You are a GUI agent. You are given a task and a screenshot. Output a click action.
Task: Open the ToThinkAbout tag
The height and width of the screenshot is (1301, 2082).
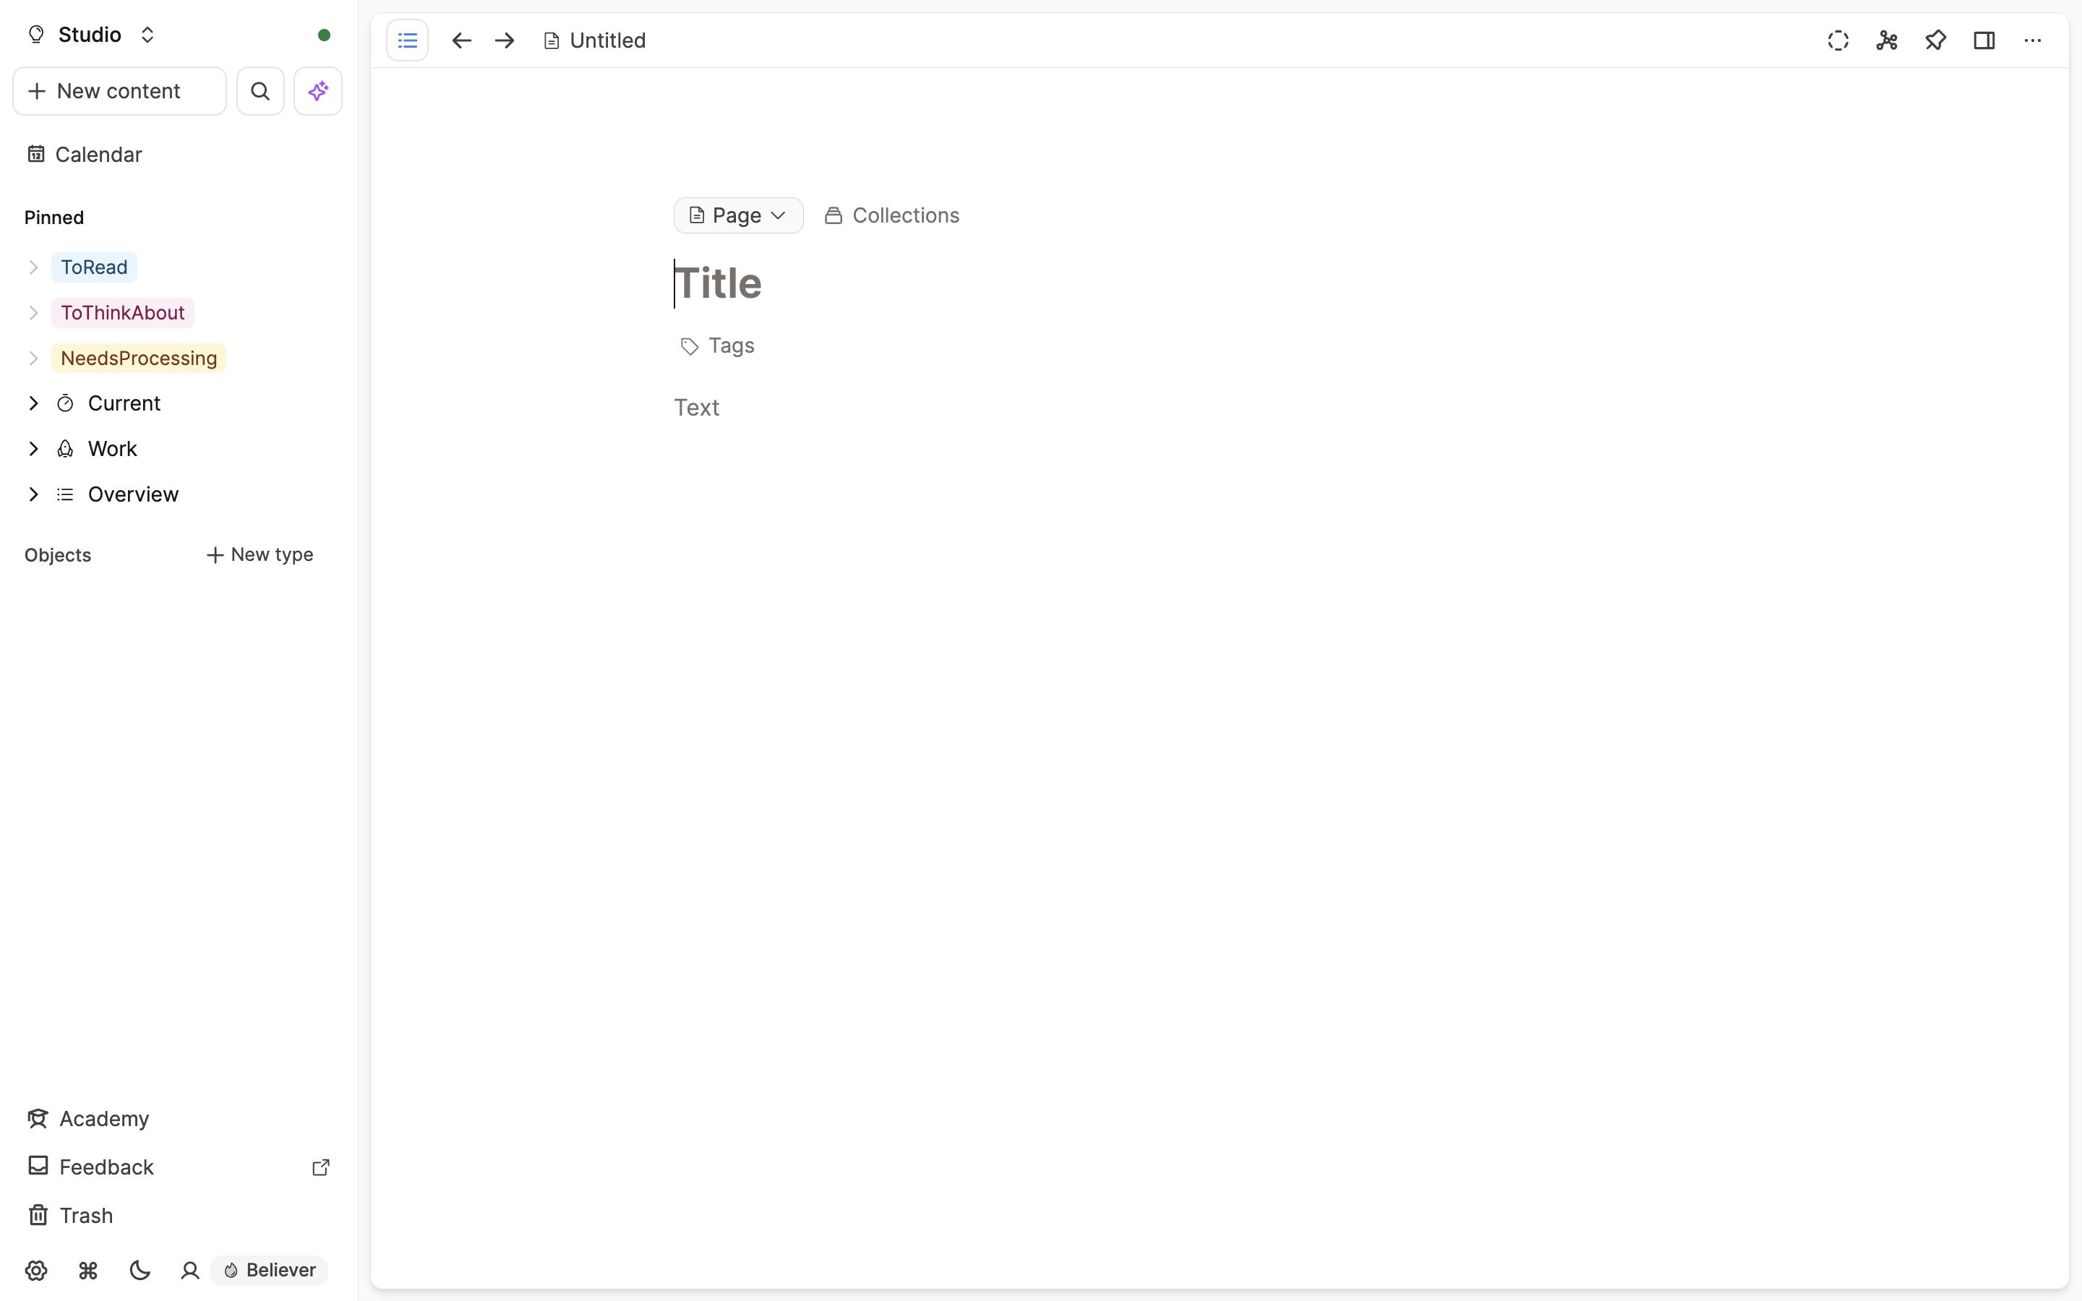(122, 313)
